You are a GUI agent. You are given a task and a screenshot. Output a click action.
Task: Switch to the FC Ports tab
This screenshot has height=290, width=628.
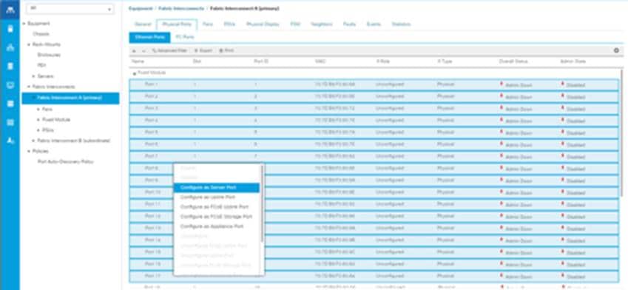[x=185, y=37]
